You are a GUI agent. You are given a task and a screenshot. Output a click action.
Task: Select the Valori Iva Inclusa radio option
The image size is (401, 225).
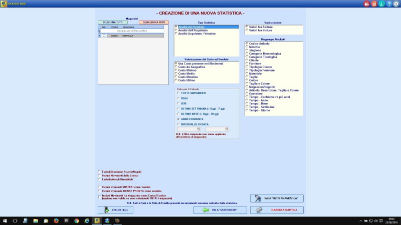tap(247, 30)
